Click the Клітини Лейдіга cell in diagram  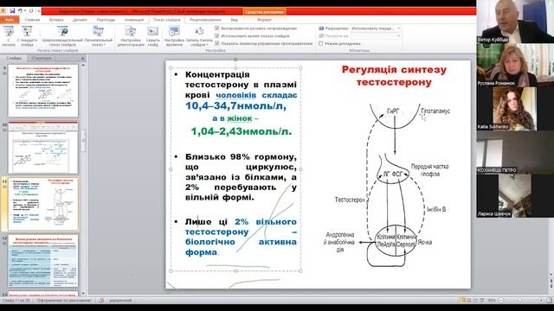386,240
